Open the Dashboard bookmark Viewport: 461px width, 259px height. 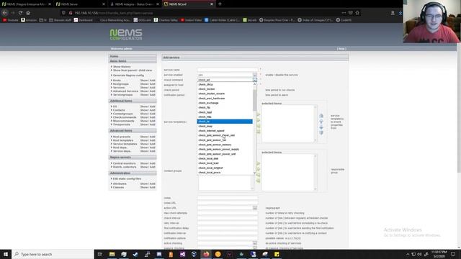[x=84, y=20]
